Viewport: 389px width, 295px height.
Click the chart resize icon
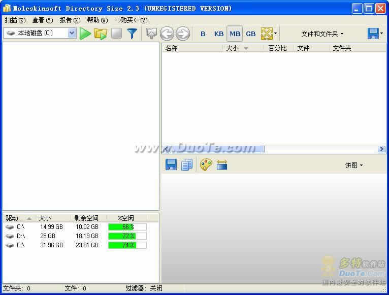point(222,165)
